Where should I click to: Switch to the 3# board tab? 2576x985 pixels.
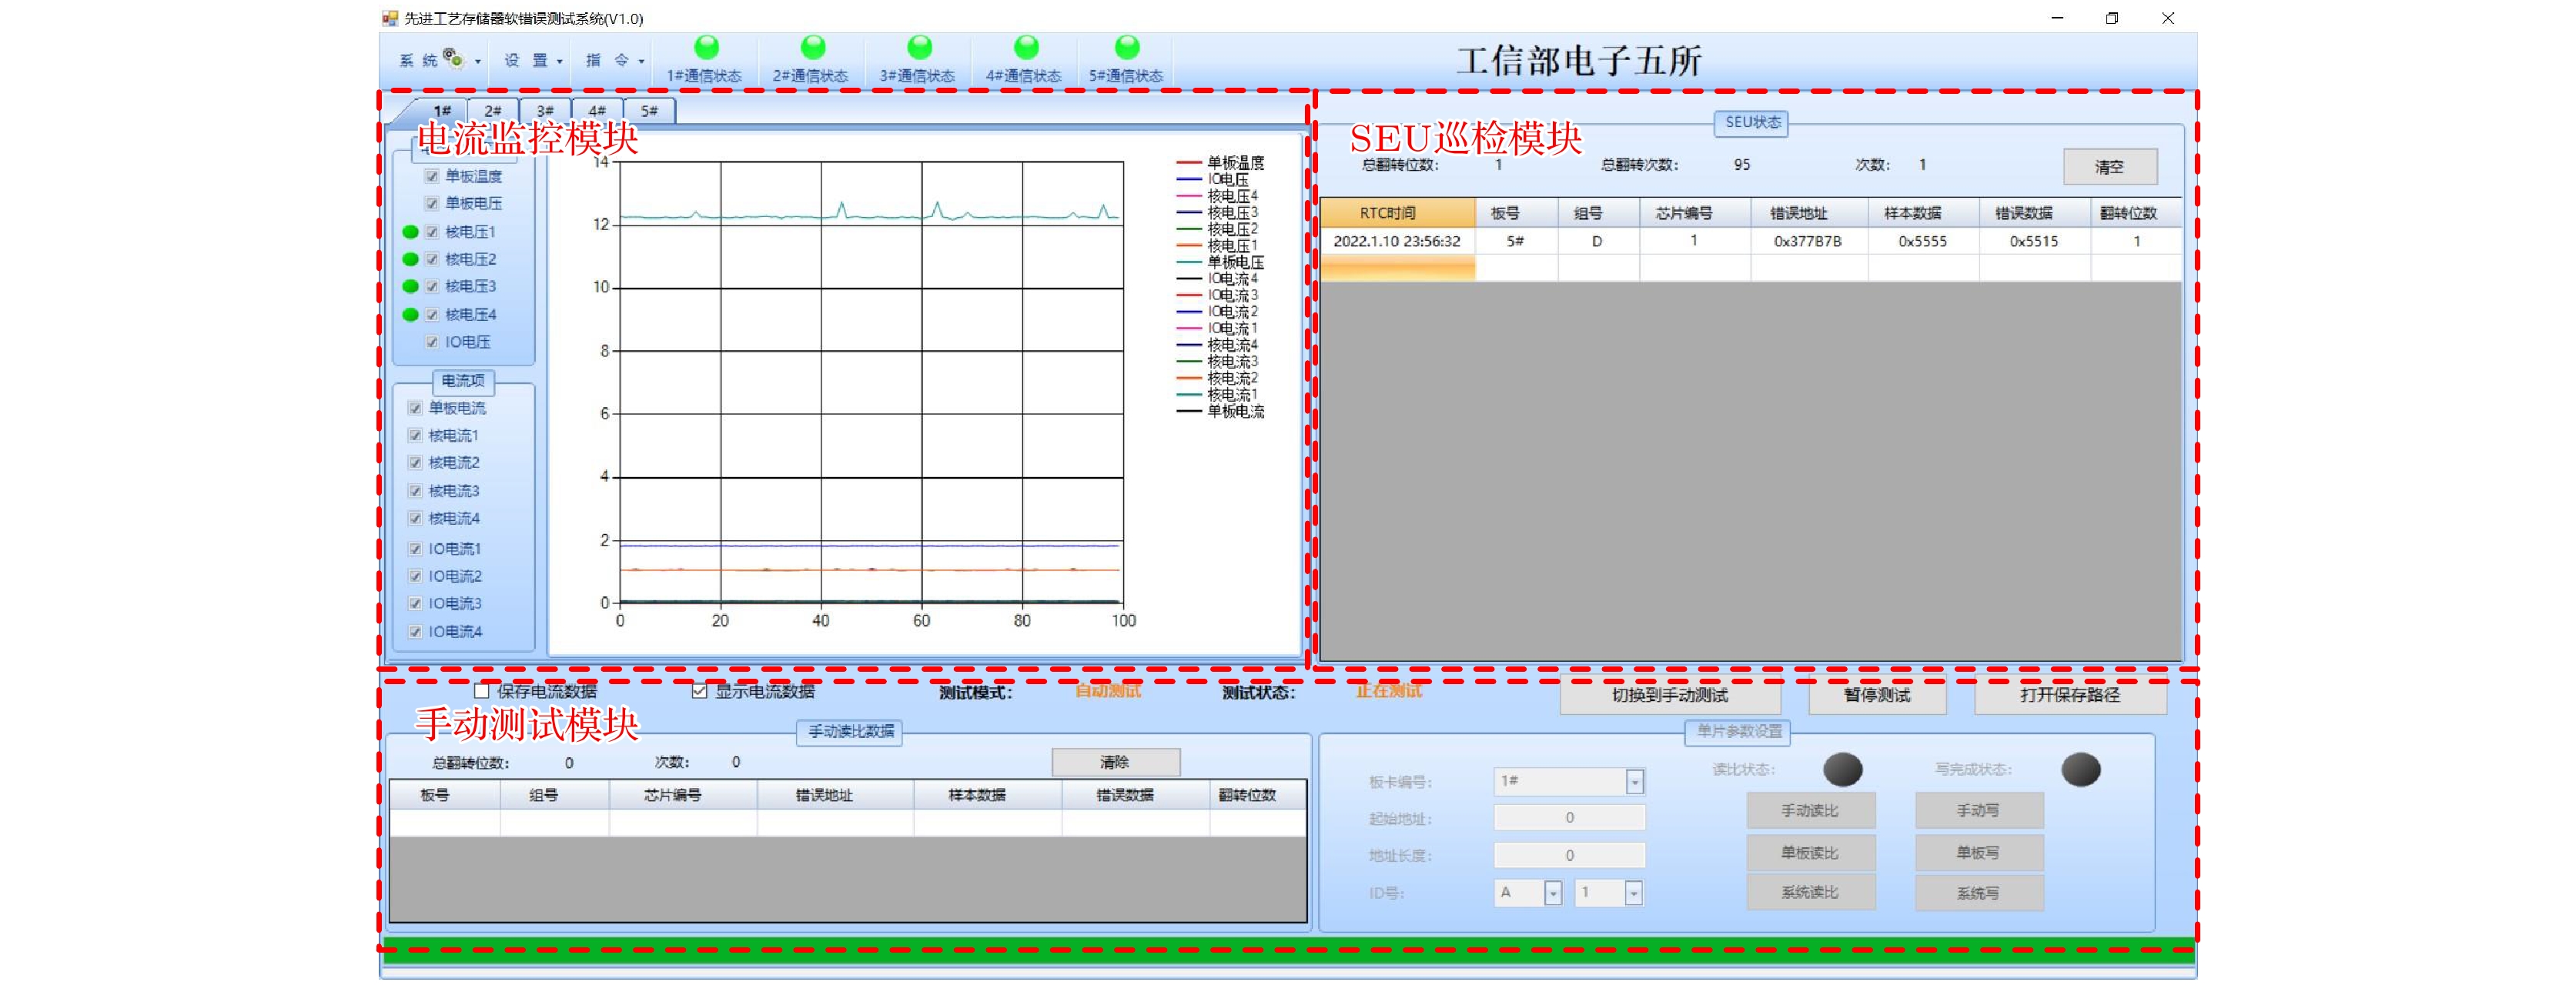[545, 111]
